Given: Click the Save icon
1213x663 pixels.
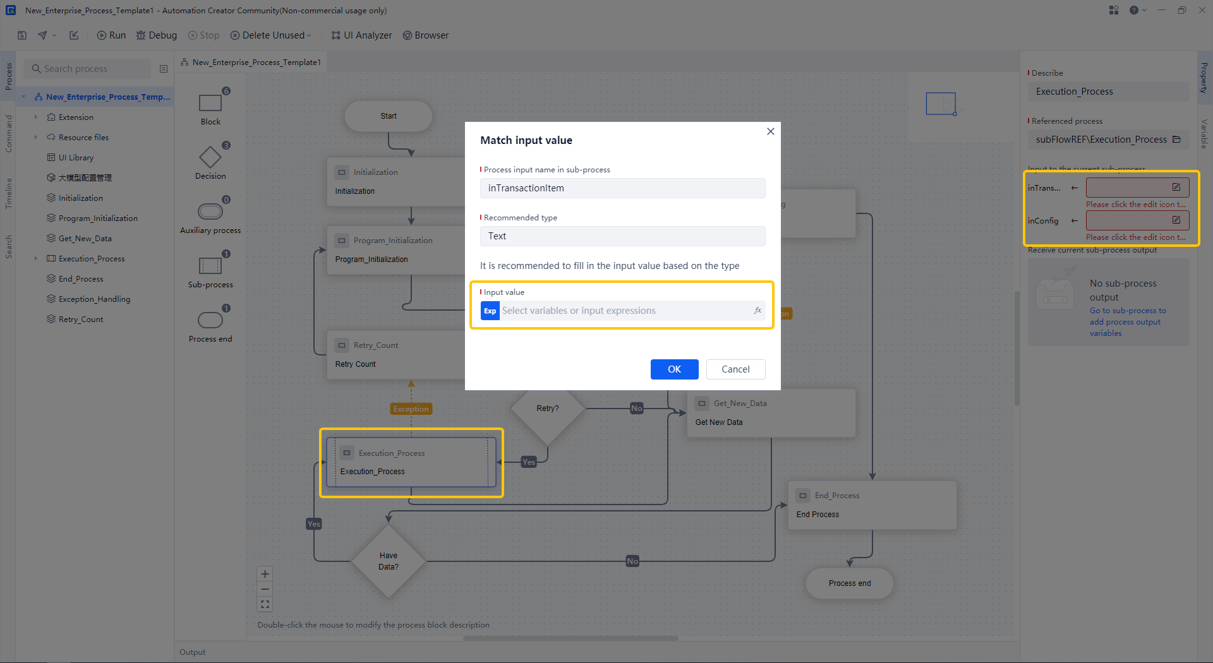Looking at the screenshot, I should [x=22, y=35].
